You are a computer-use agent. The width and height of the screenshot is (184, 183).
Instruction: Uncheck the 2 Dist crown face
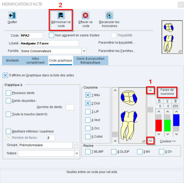click(88, 104)
